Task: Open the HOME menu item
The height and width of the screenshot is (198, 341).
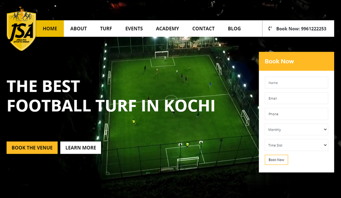Action: pos(50,28)
